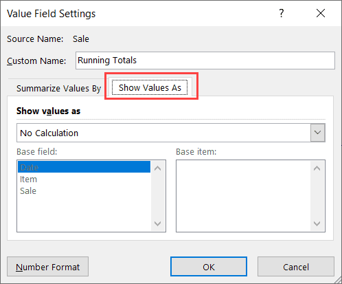Click the help question mark icon
This screenshot has width=342, height=284.
pyautogui.click(x=282, y=13)
